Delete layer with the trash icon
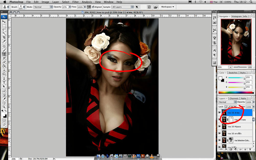256x160 pixels. coord(250,149)
